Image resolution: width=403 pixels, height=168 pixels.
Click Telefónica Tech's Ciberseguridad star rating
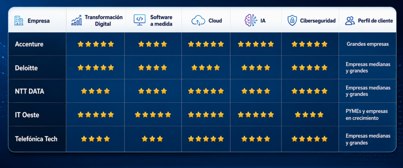coord(309,139)
